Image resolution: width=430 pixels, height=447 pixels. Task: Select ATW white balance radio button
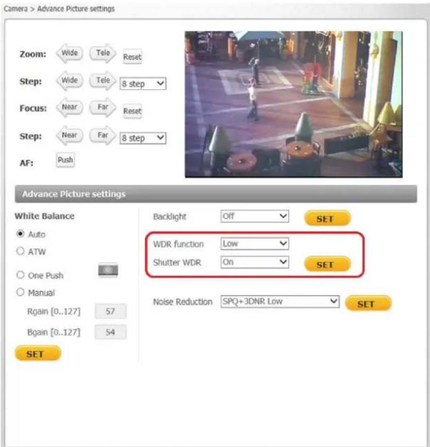click(x=20, y=251)
